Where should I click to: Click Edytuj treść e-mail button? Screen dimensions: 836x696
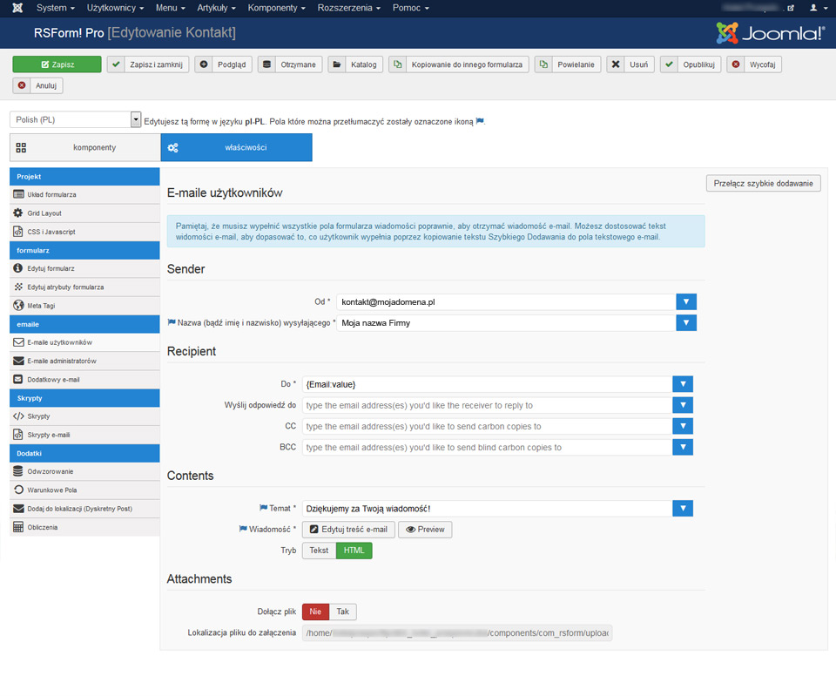[x=348, y=530]
